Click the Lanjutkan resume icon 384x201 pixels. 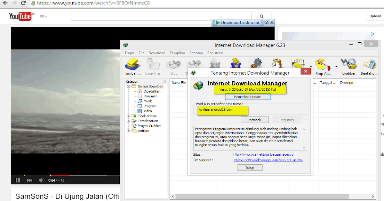tap(154, 64)
